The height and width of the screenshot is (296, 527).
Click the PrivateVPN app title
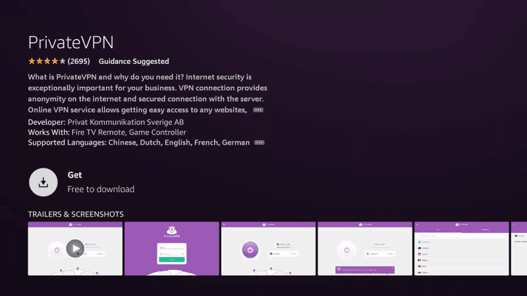pos(70,42)
